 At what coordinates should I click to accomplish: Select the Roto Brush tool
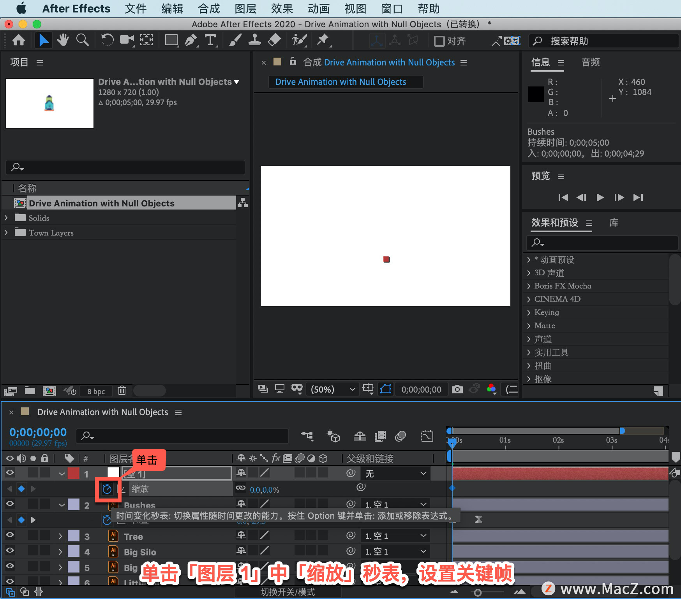coord(299,40)
